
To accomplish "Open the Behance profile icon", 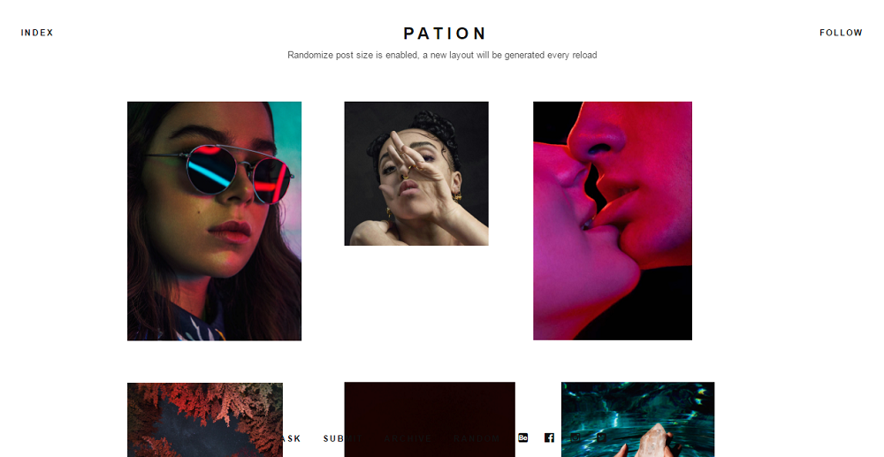I will point(522,438).
